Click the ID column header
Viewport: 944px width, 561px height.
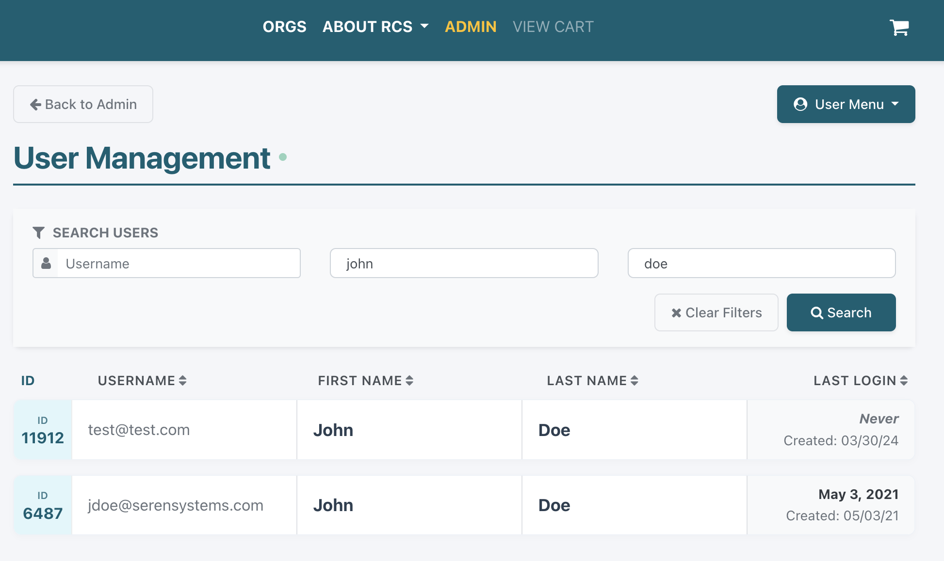[x=28, y=381]
